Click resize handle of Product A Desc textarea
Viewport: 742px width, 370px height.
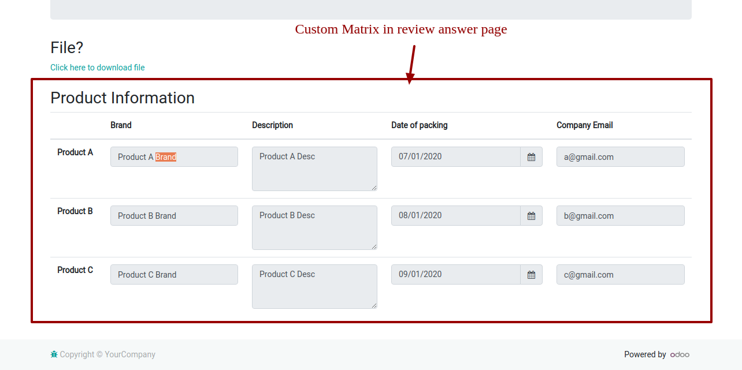tap(374, 188)
